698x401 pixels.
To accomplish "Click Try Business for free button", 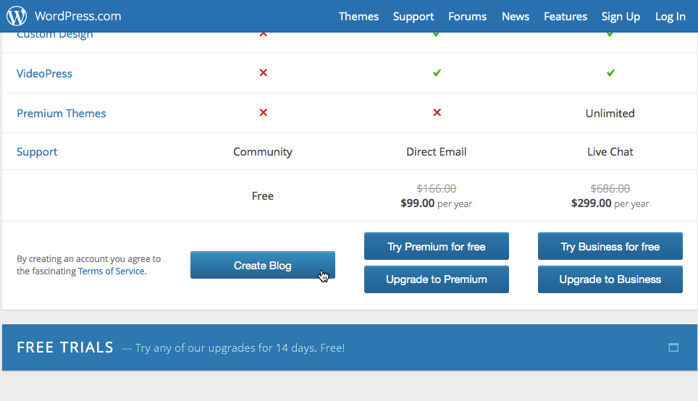I will point(610,246).
